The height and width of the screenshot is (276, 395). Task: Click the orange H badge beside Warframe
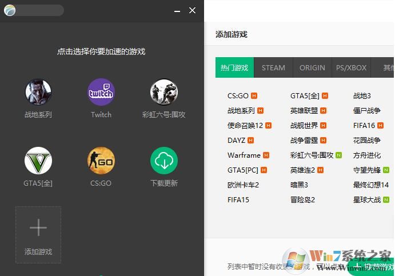pyautogui.click(x=266, y=155)
